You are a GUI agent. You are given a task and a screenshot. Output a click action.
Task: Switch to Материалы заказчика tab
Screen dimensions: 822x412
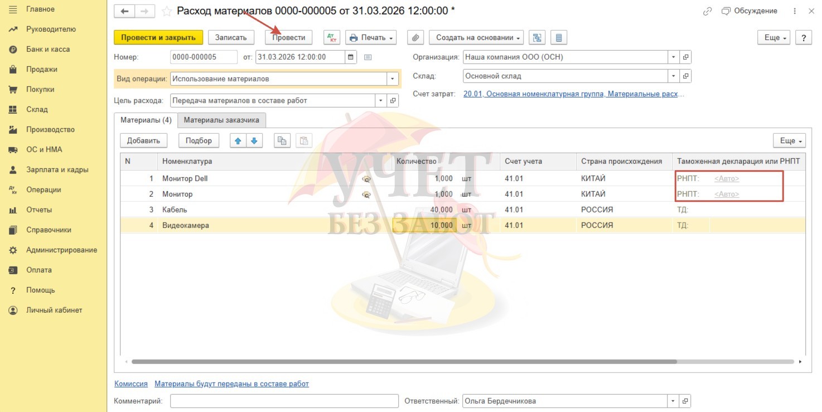click(x=221, y=120)
